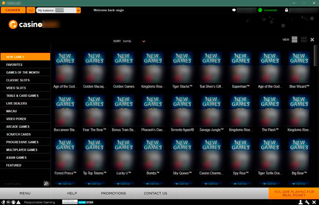Click the search magnifier icon
Image resolution: width=319 pixels, height=205 pixels.
tap(46, 183)
